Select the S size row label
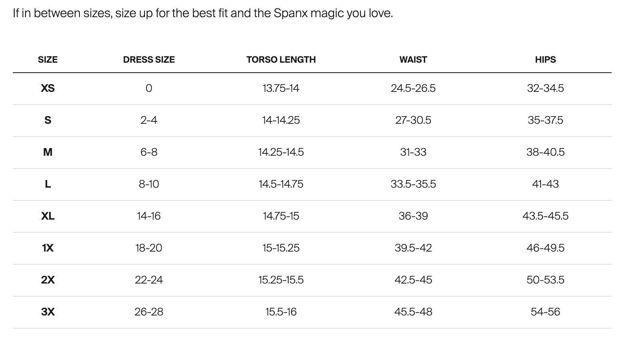This screenshot has height=345, width=622. (48, 120)
